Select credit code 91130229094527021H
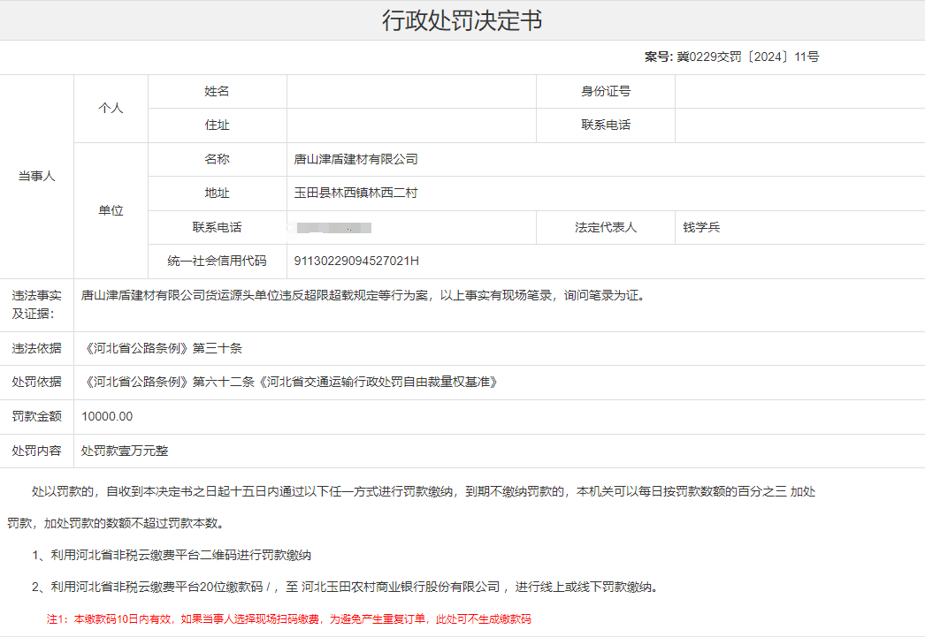925x637 pixels. [x=356, y=261]
